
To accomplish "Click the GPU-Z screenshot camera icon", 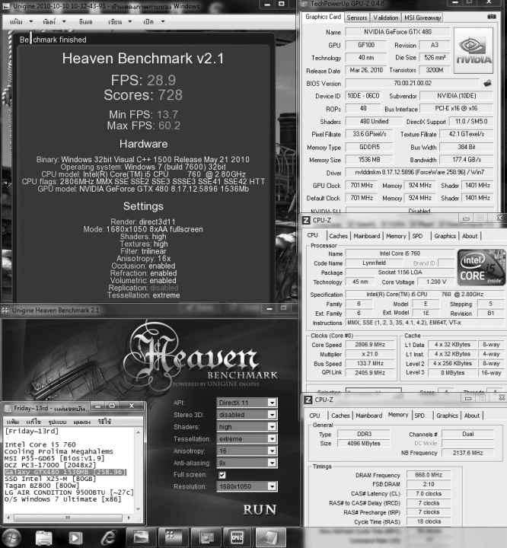I will pos(491,17).
